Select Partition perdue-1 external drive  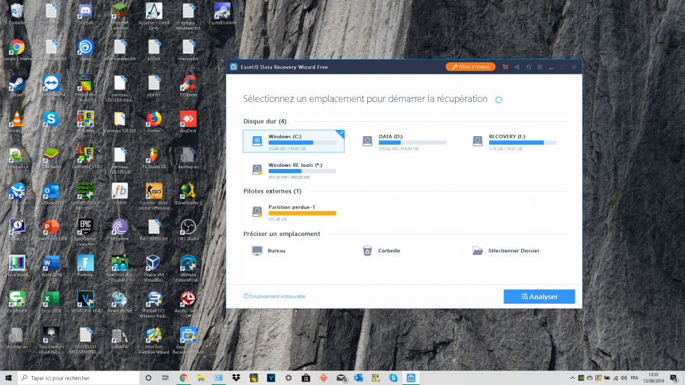pyautogui.click(x=294, y=211)
